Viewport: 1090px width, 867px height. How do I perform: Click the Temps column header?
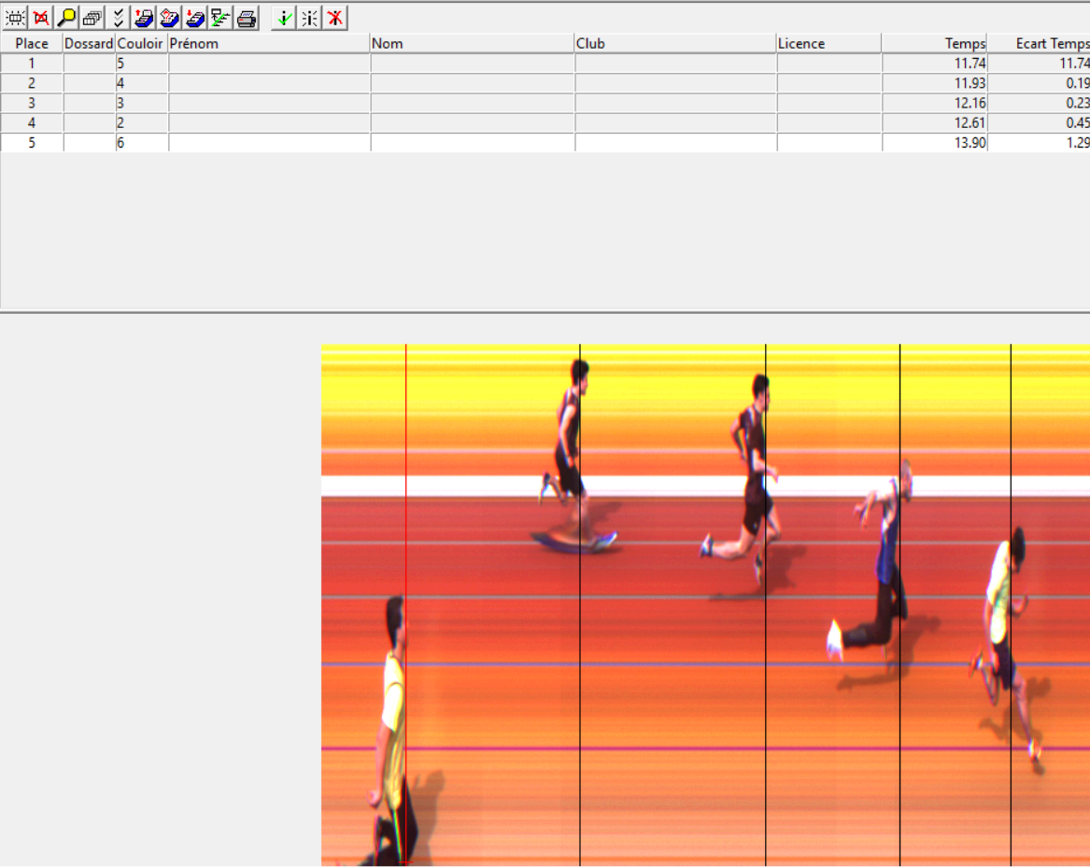(x=935, y=43)
